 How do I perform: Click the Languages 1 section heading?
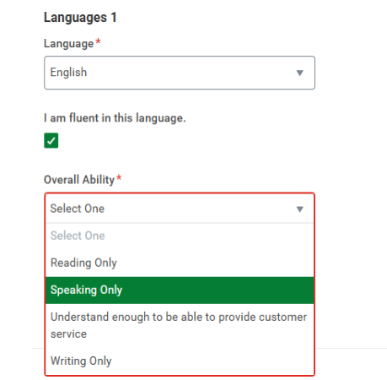[80, 18]
